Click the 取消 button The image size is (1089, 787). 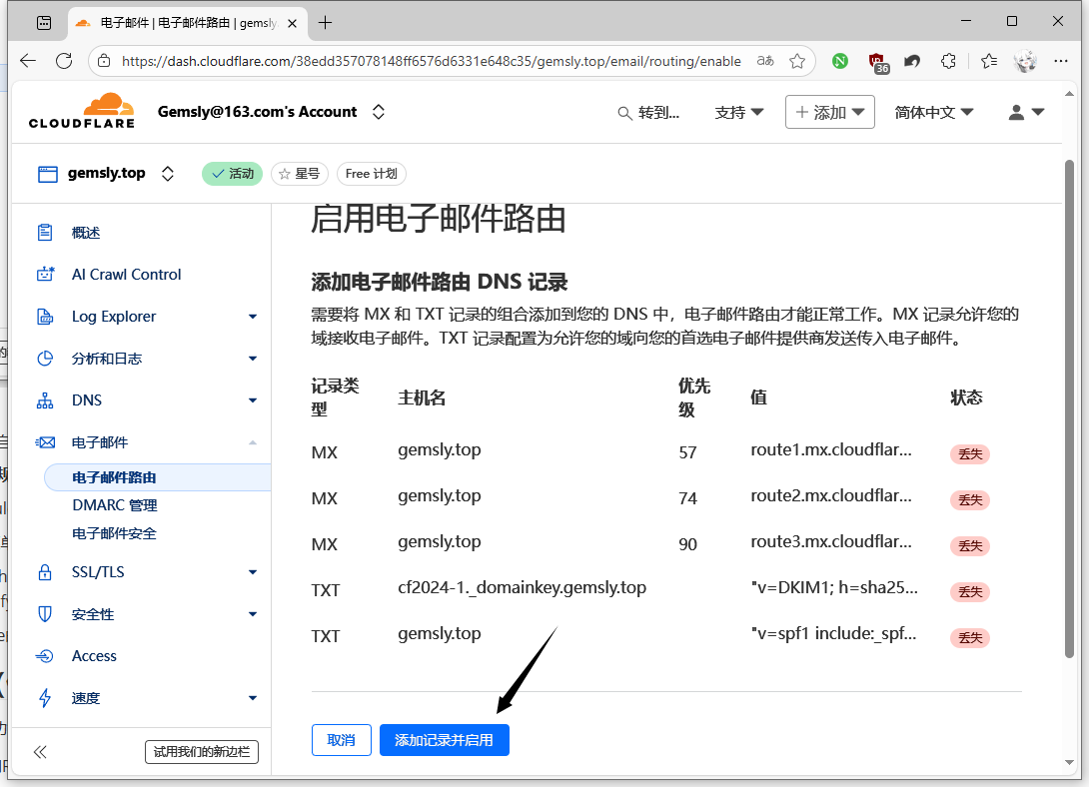click(341, 740)
